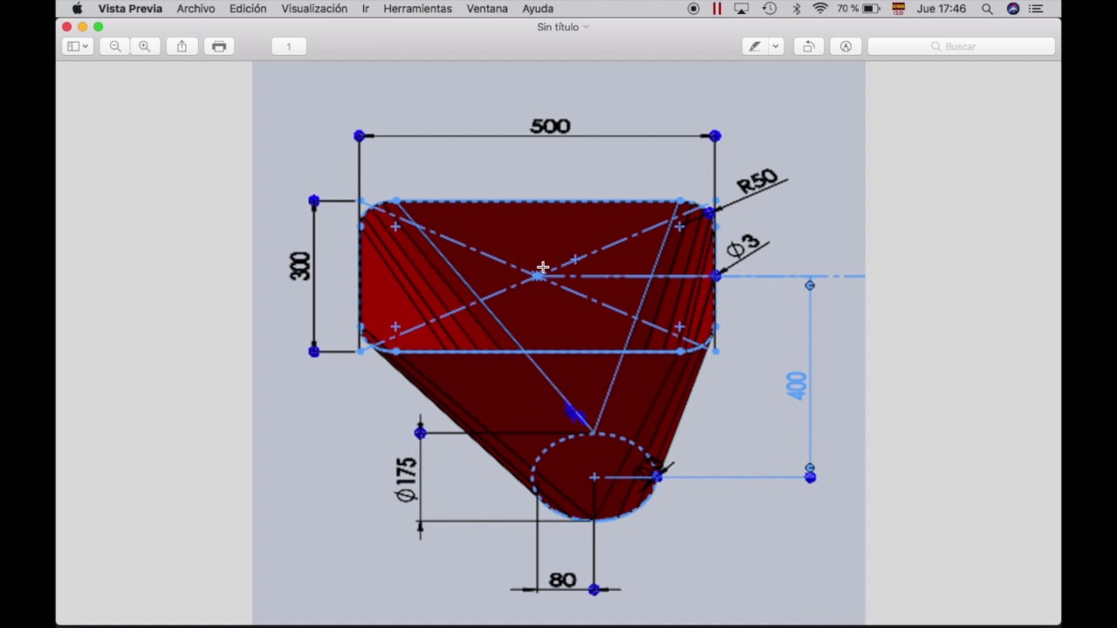Image resolution: width=1117 pixels, height=628 pixels.
Task: Open the highlight pen dropdown arrow
Action: tap(775, 46)
